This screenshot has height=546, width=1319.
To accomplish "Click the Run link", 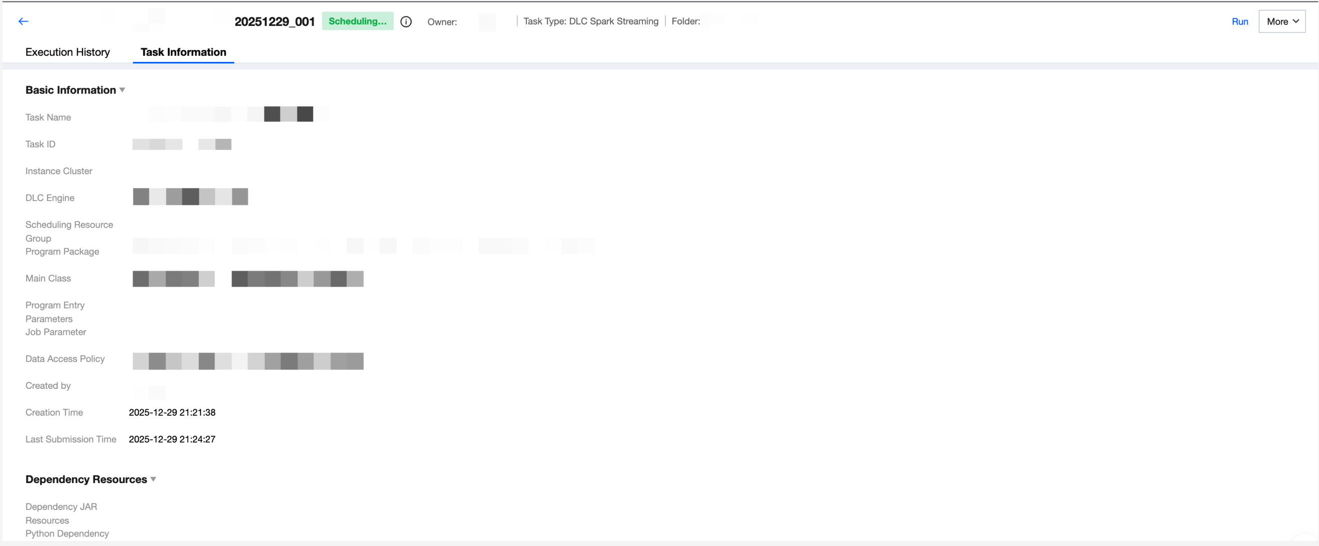I will [1240, 21].
